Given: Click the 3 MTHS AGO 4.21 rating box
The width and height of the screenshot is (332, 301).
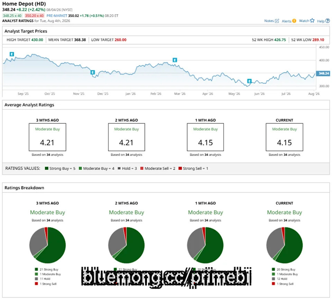Looking at the screenshot, I should (x=47, y=137).
